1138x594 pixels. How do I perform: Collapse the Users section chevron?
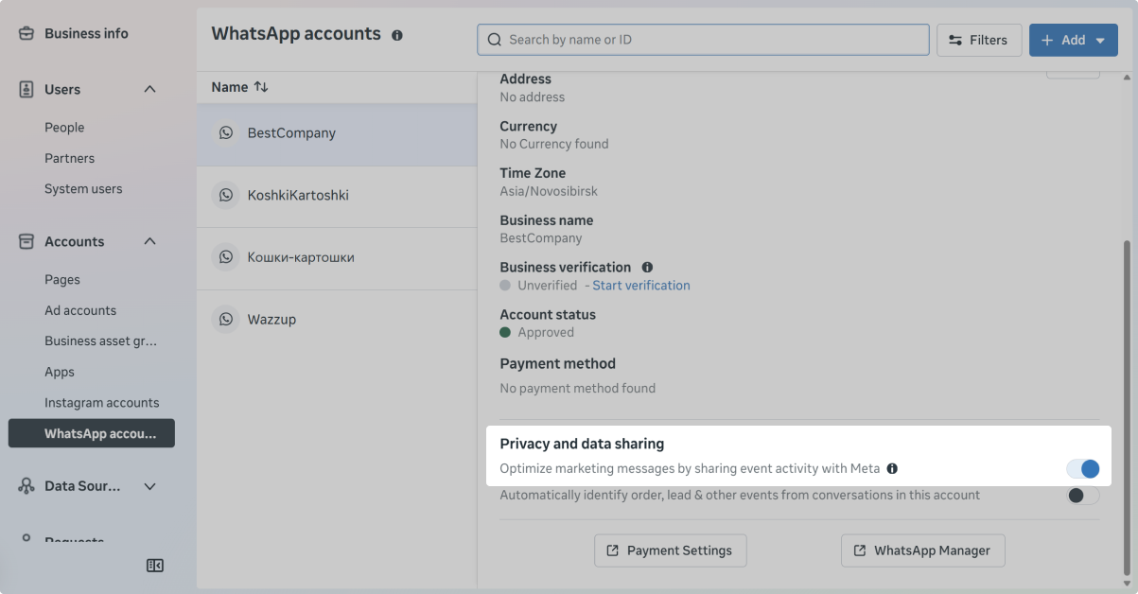[x=149, y=89]
